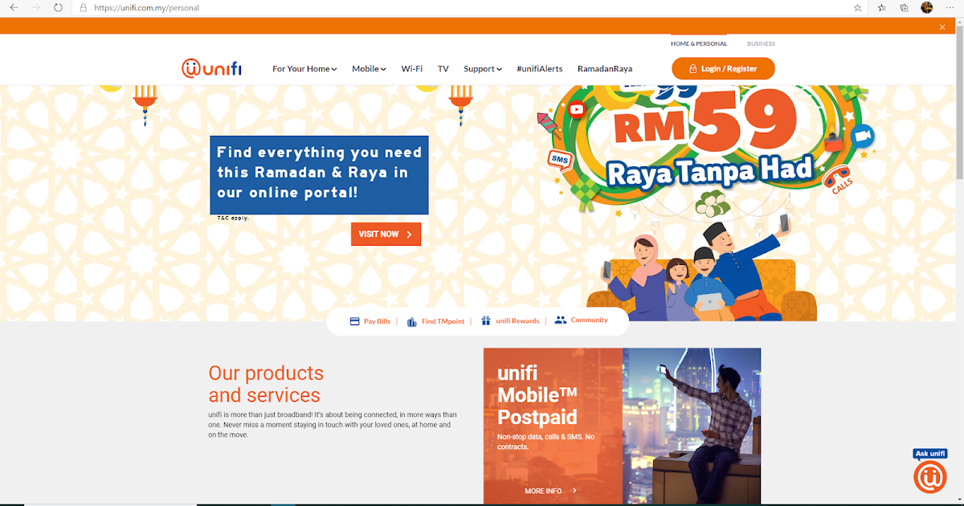Click the browser back arrow
This screenshot has width=964, height=506.
14,7
